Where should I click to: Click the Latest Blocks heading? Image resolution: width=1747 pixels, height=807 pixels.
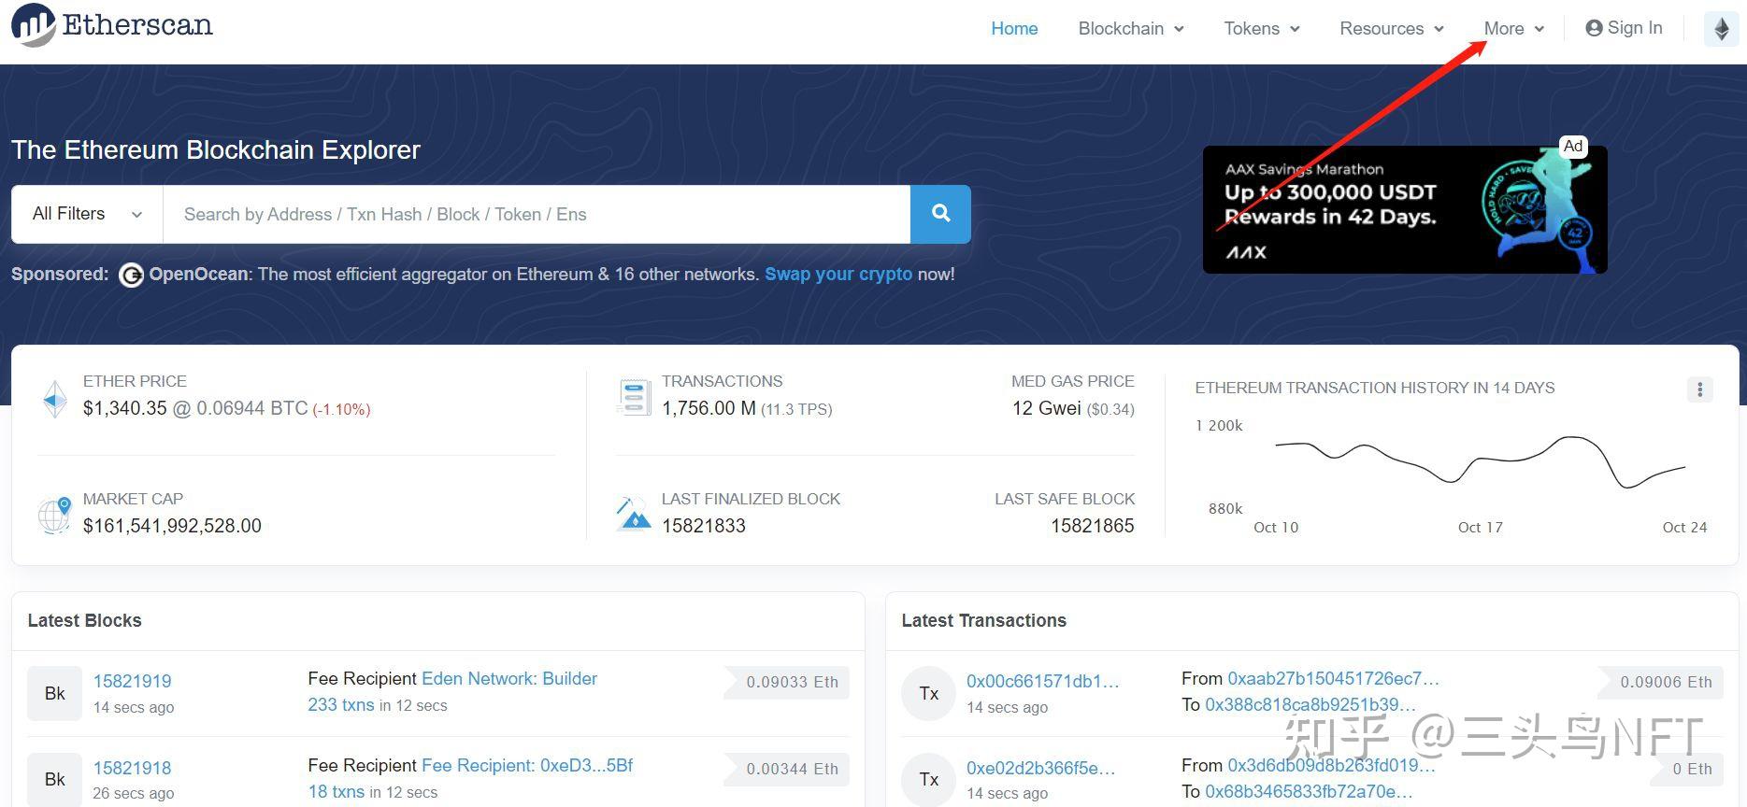pos(85,621)
